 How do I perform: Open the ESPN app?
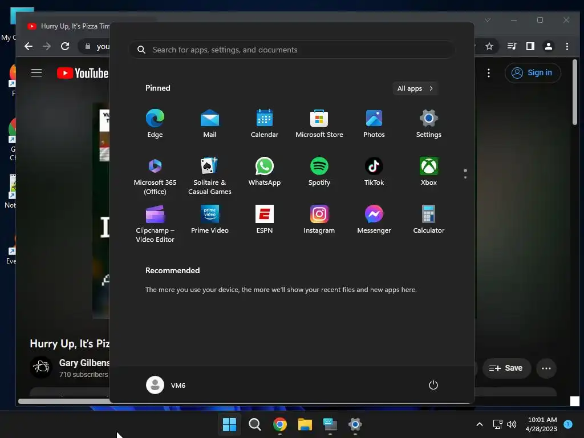265,220
